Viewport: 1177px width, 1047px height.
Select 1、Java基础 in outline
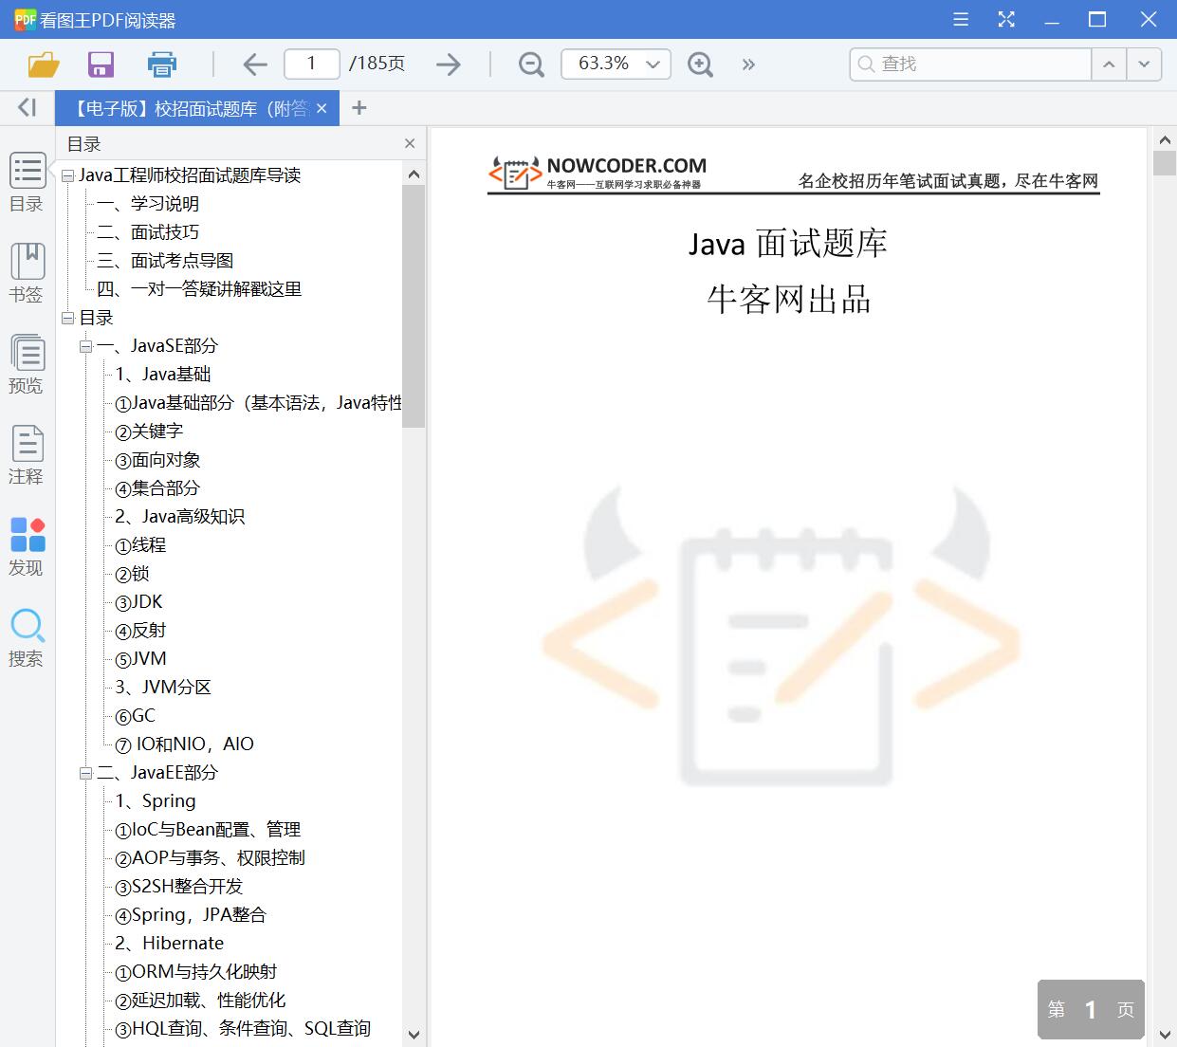(163, 375)
